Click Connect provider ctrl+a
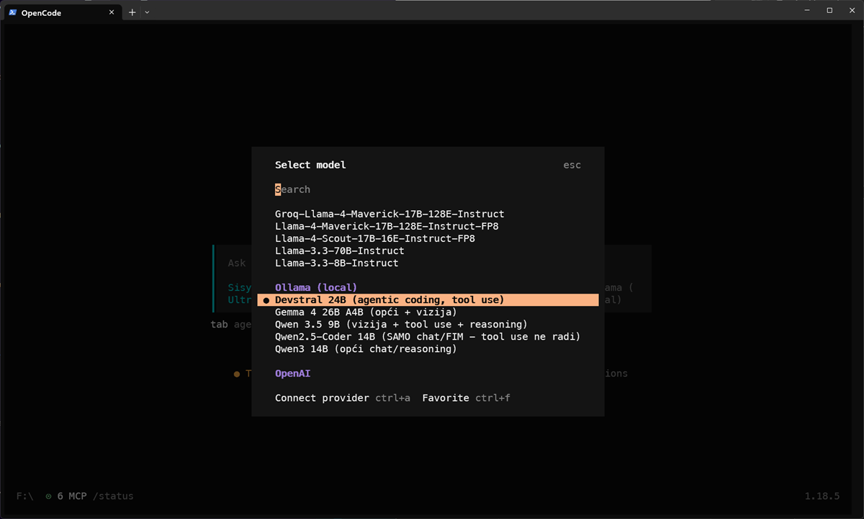The image size is (864, 519). [x=343, y=398]
